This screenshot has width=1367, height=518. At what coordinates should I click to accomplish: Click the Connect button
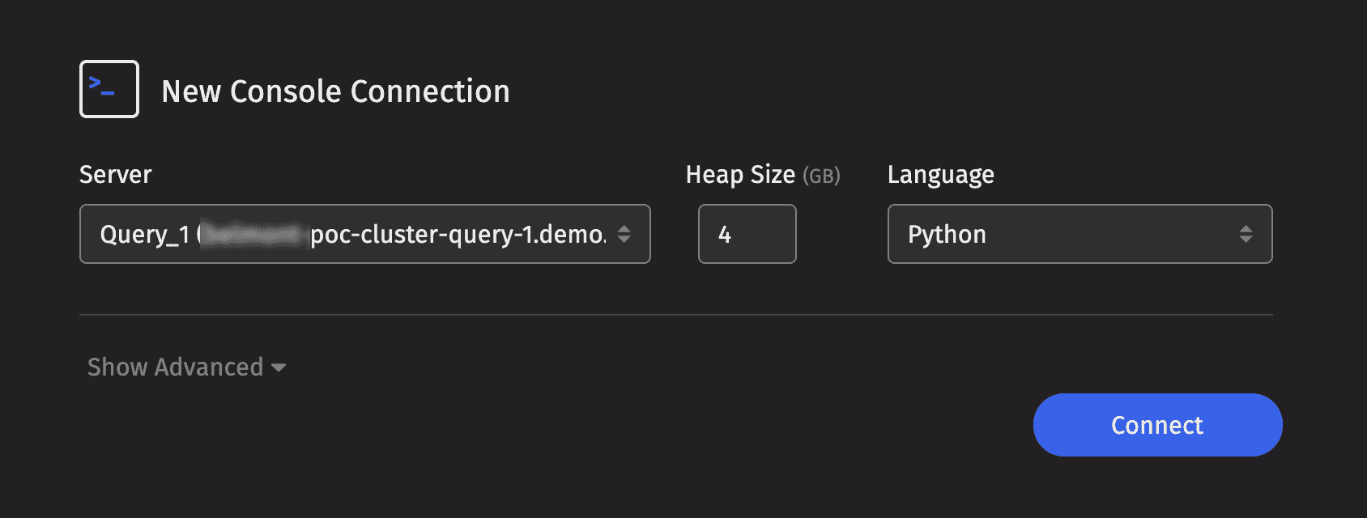click(1157, 425)
